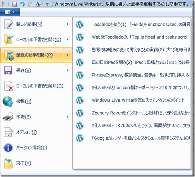Select バージョン情報(T) menu item
This screenshot has height=177, width=195.
click(36, 148)
